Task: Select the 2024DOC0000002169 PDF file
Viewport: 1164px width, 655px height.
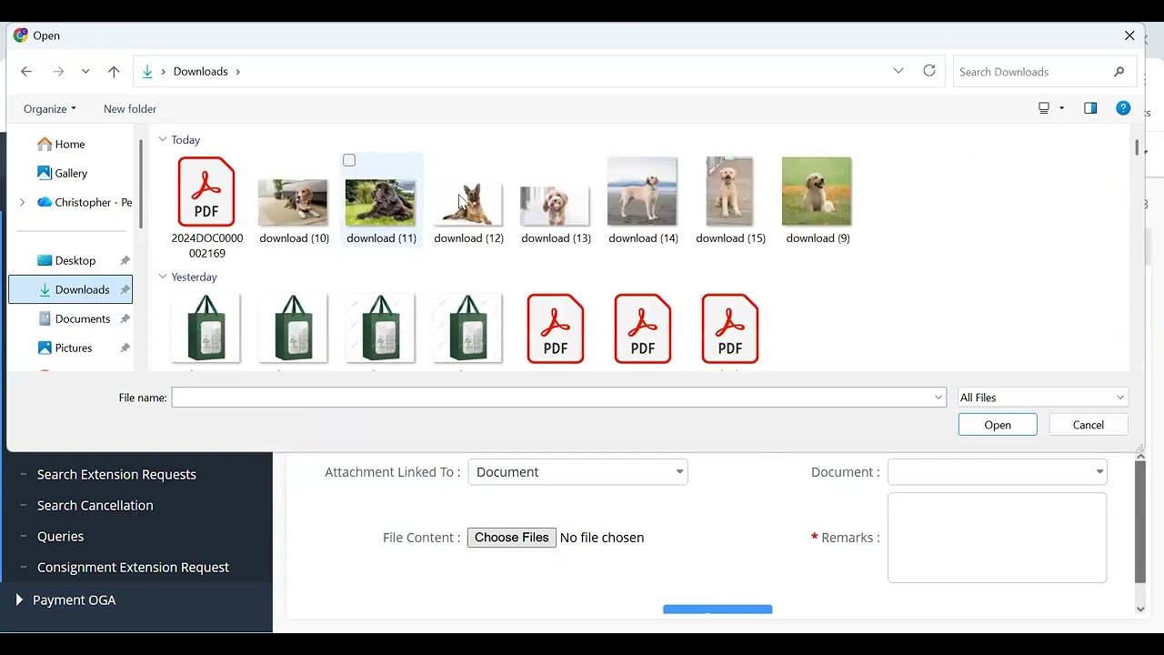Action: point(206,207)
